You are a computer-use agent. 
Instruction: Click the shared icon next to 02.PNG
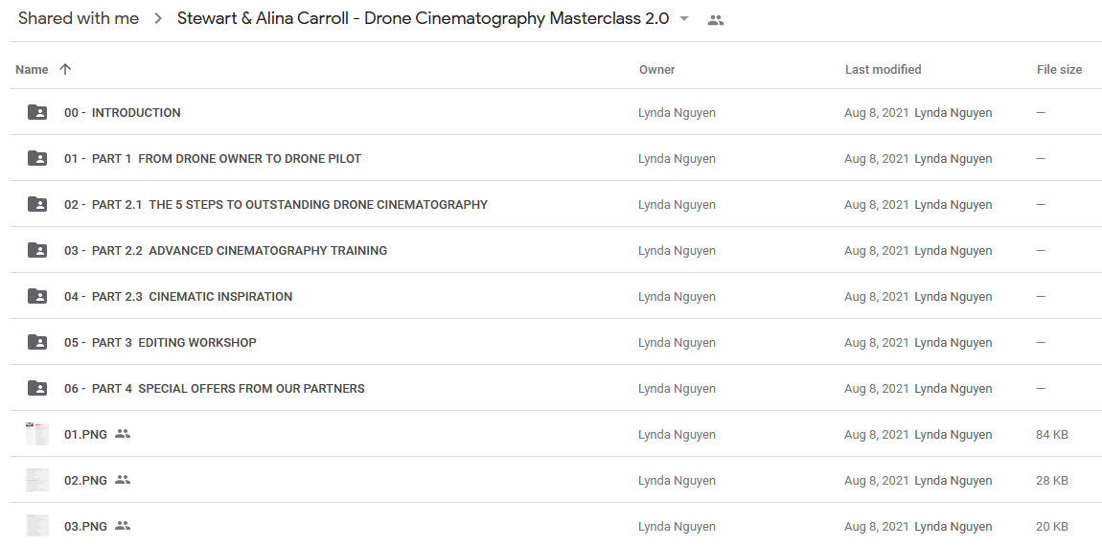[123, 480]
